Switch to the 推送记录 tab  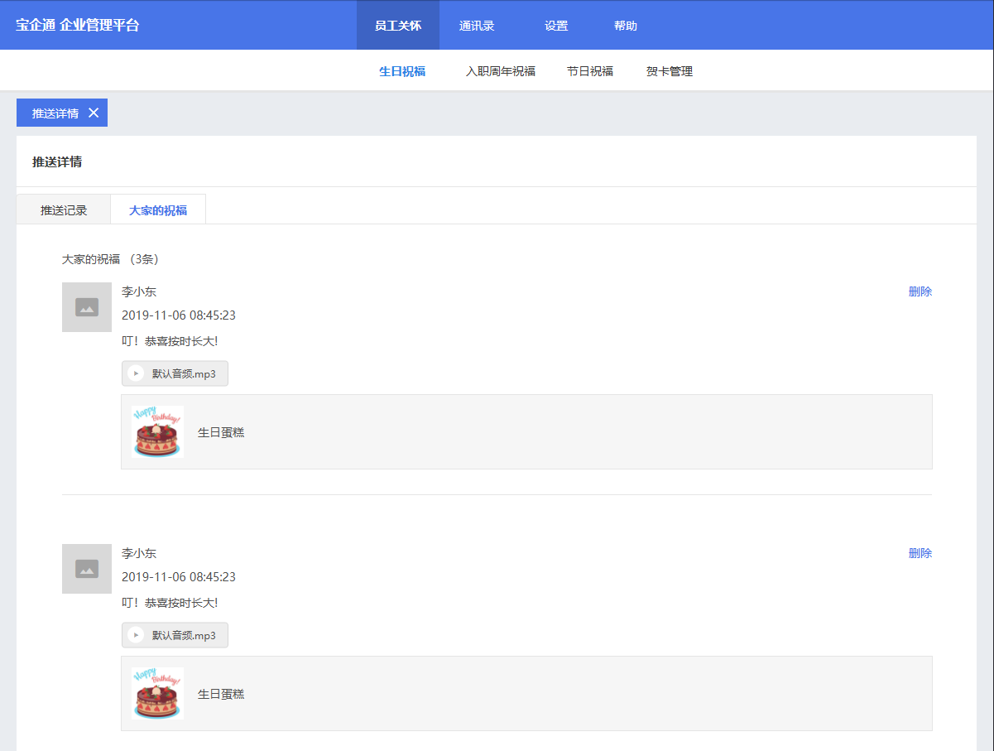64,210
